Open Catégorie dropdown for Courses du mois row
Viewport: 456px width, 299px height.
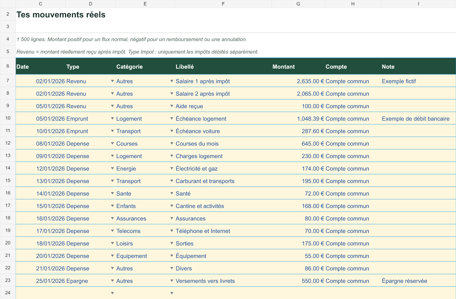click(172, 144)
